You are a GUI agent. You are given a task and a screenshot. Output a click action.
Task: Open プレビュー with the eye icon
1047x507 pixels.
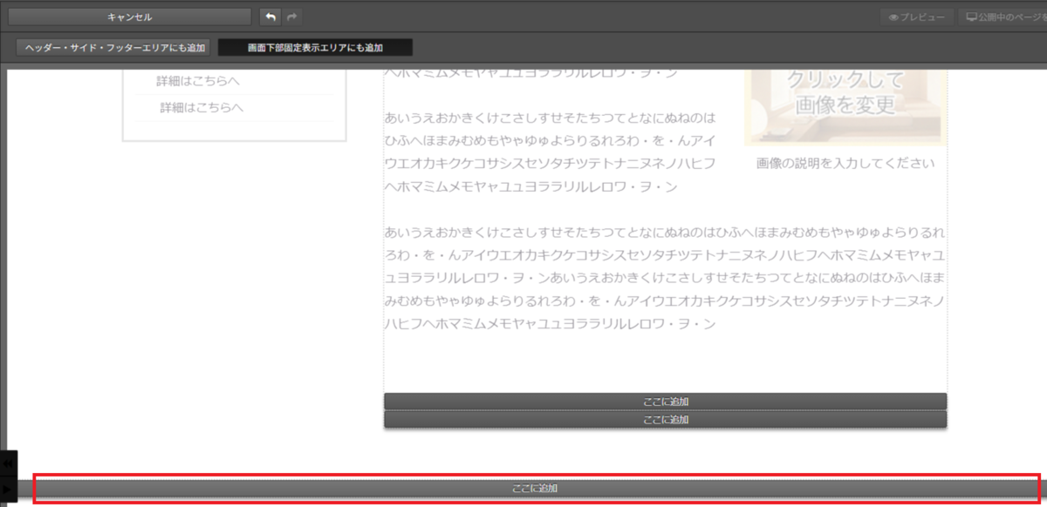pos(916,17)
